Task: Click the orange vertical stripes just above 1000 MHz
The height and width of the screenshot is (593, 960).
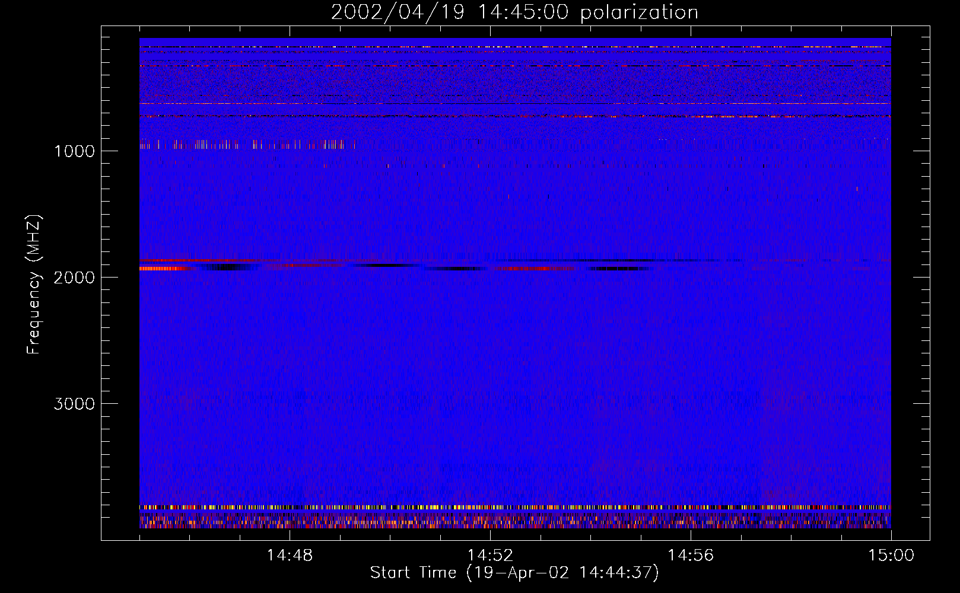Action: coord(247,144)
